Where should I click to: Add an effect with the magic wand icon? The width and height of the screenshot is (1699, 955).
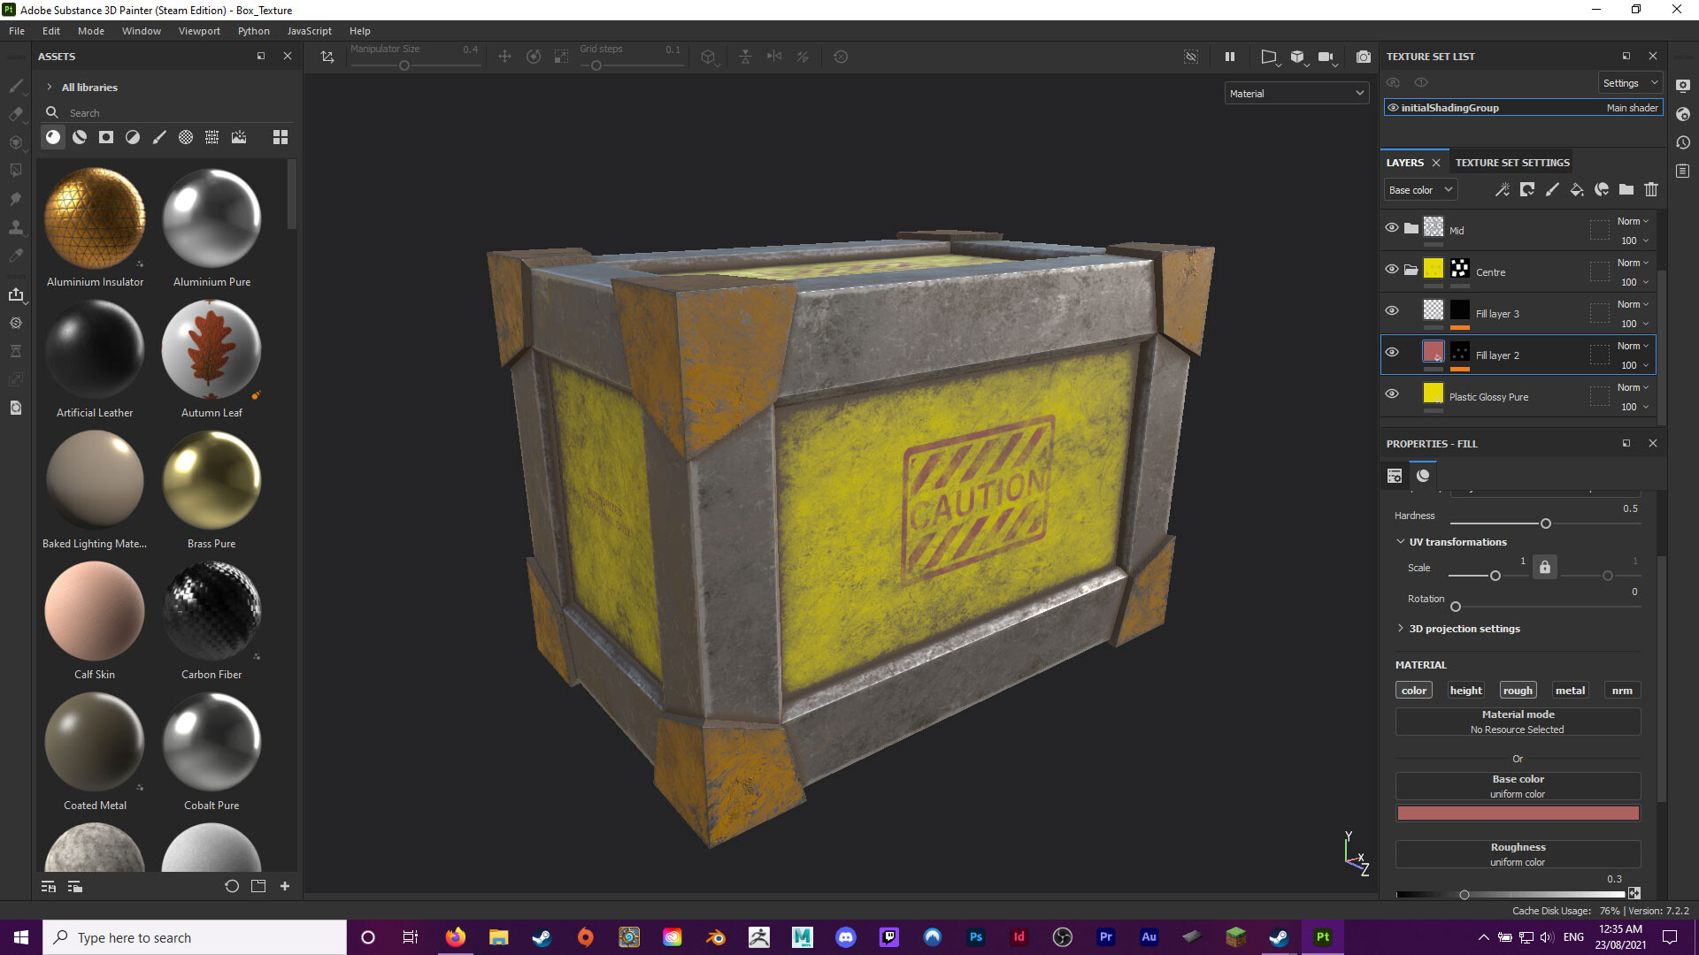coord(1502,189)
